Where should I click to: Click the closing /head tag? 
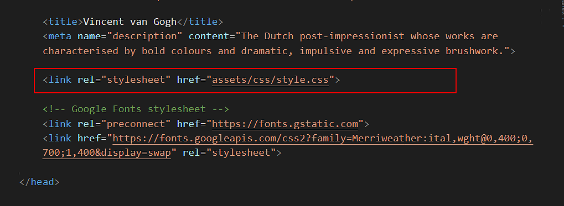tap(39, 182)
